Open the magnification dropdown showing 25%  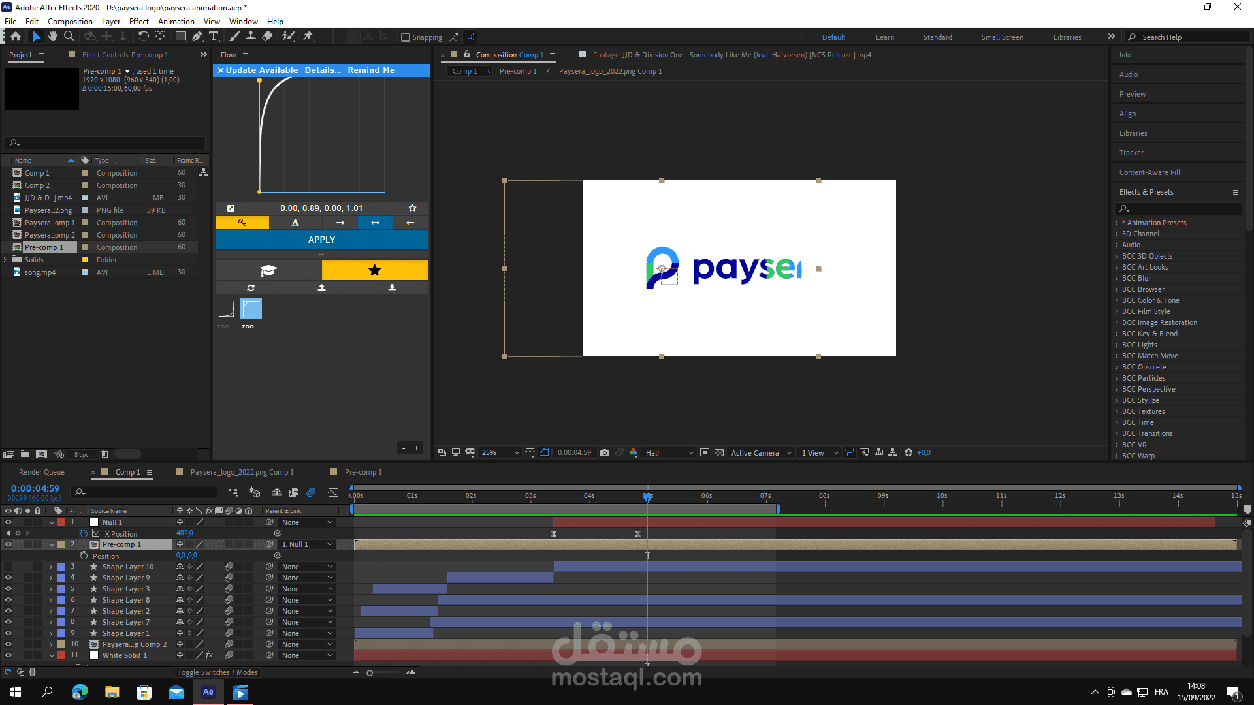(x=500, y=452)
